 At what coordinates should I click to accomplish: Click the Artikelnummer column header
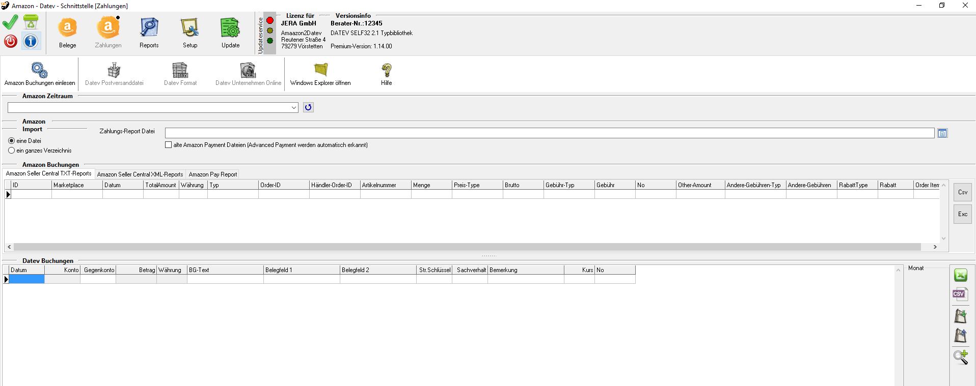[x=386, y=185]
